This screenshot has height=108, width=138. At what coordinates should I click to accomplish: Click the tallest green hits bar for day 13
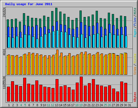56,14
